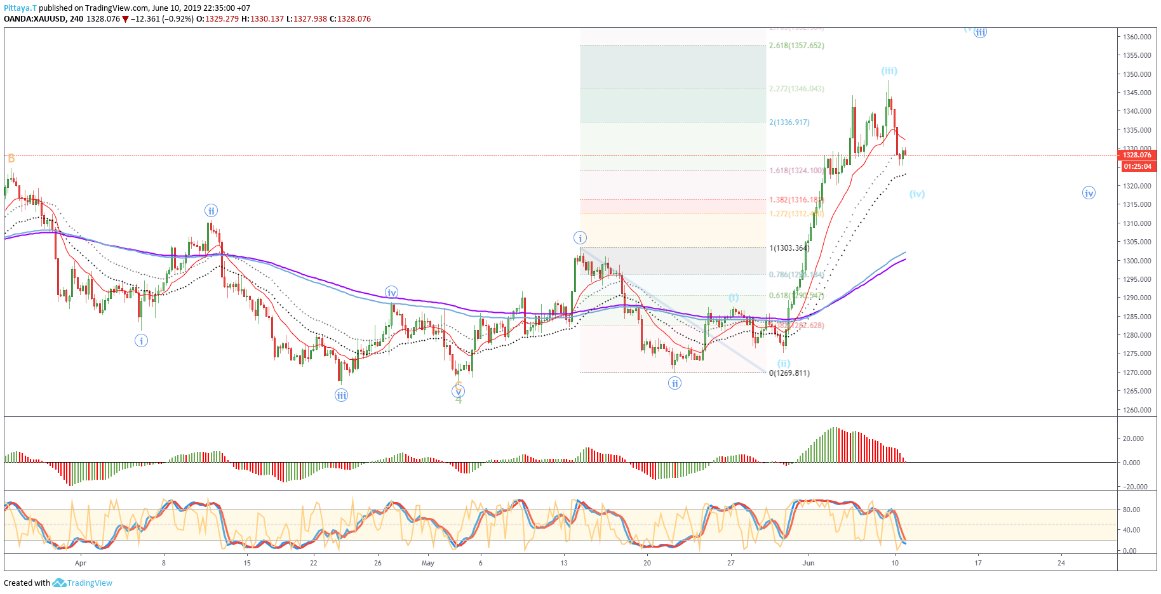The height and width of the screenshot is (594, 1161).
Task: Select the light blue (iii) wave label at the peak
Action: 889,71
